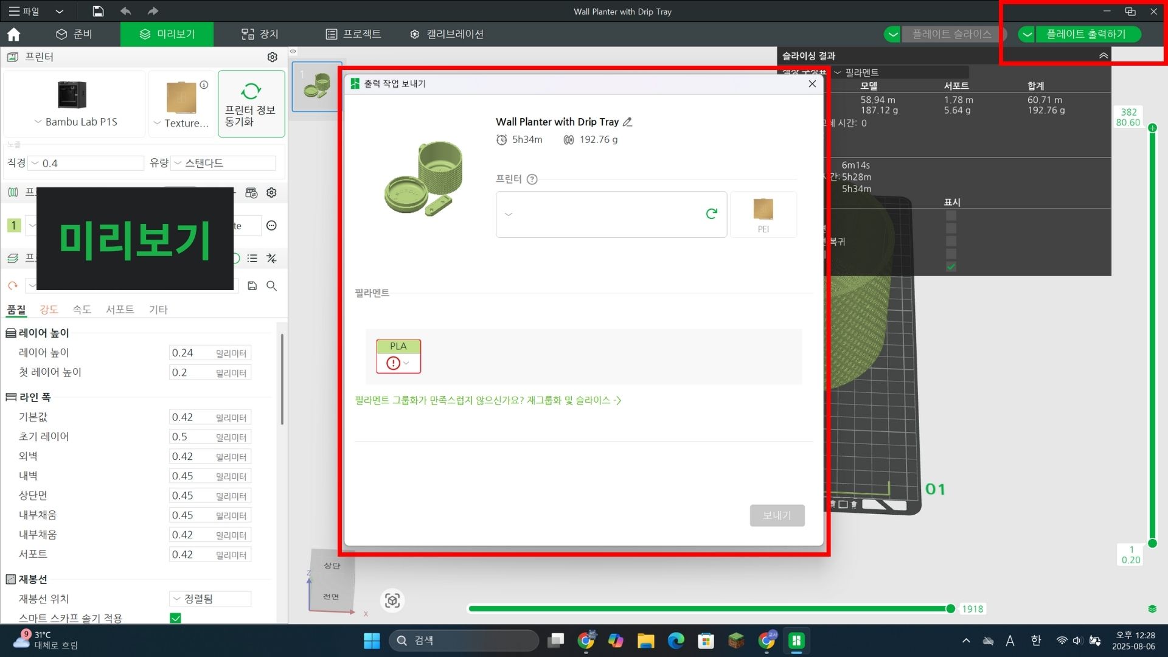This screenshot has width=1168, height=657.
Task: Open the 파일 menu dropdown arrow
Action: pyautogui.click(x=59, y=11)
